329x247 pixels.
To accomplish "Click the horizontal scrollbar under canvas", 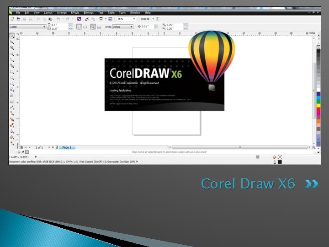I will pyautogui.click(x=240, y=147).
